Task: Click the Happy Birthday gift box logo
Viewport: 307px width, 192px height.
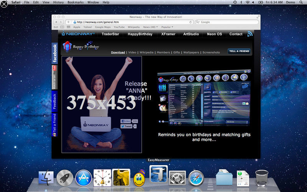Action: (x=67, y=46)
